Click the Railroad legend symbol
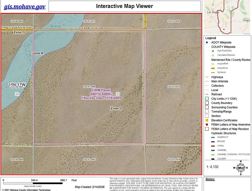 tap(207, 94)
